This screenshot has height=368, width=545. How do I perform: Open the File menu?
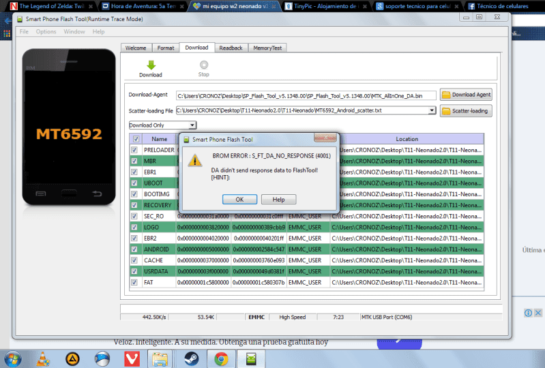click(24, 31)
